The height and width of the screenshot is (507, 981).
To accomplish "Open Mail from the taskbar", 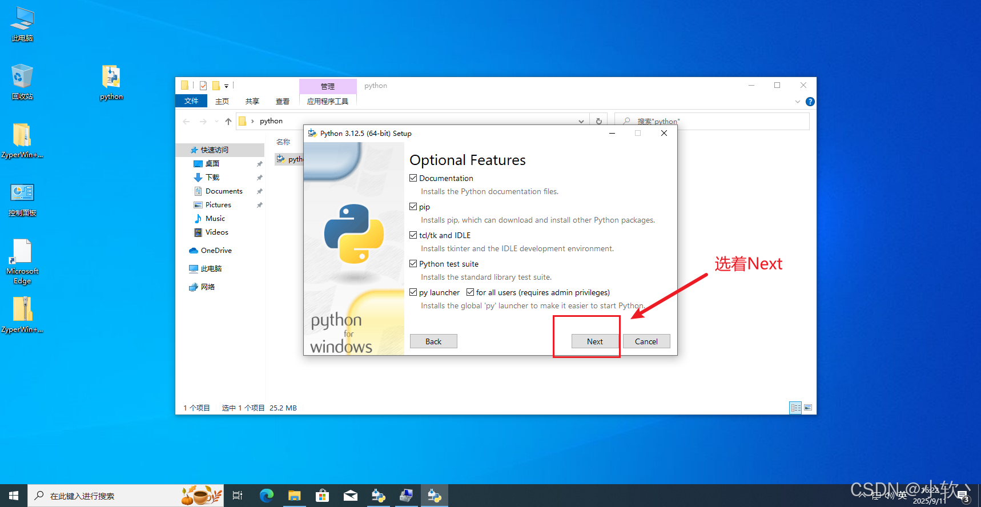I will (351, 496).
